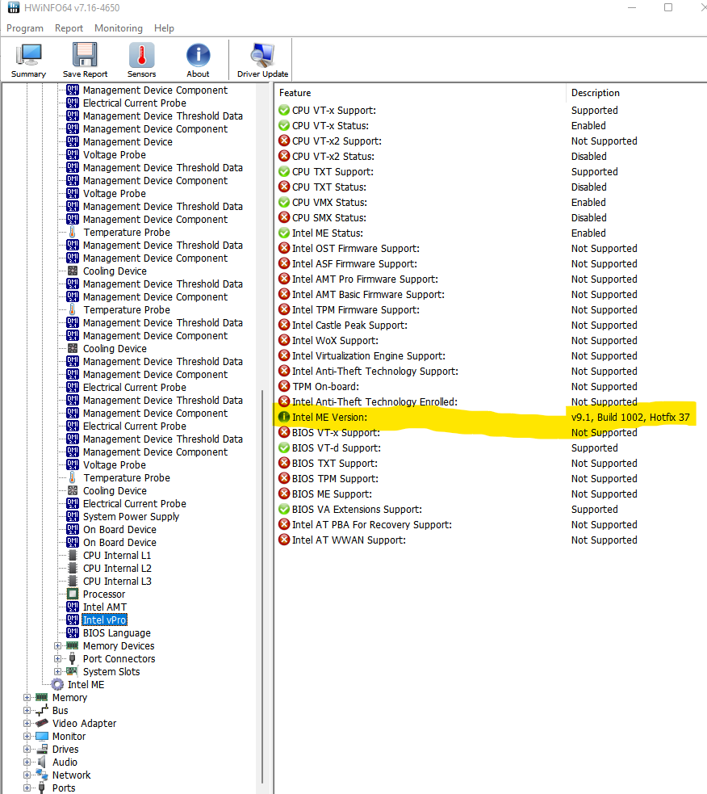This screenshot has width=707, height=794.
Task: Click the green check beside BIOS VT-d Support
Action: [x=284, y=447]
